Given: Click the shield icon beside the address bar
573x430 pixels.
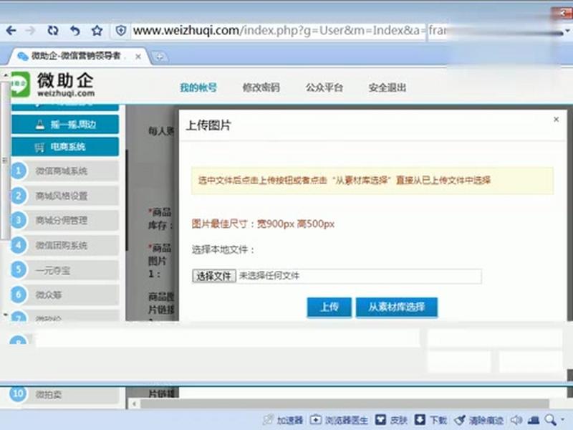Looking at the screenshot, I should (119, 31).
